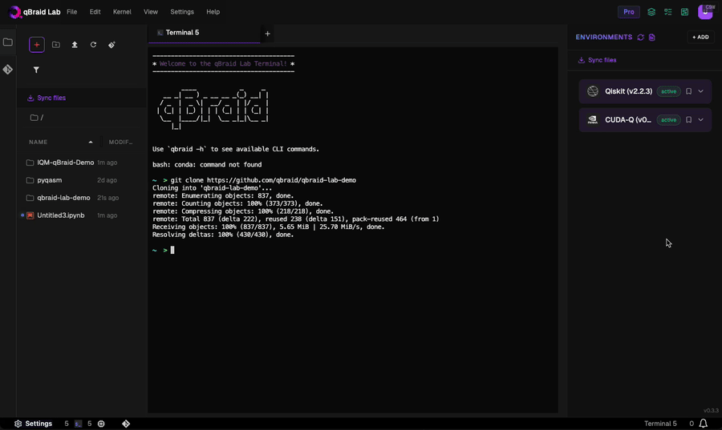The image size is (722, 430).
Task: Click the Welcome to qBraid Lab Terminal banner
Action: 223,64
